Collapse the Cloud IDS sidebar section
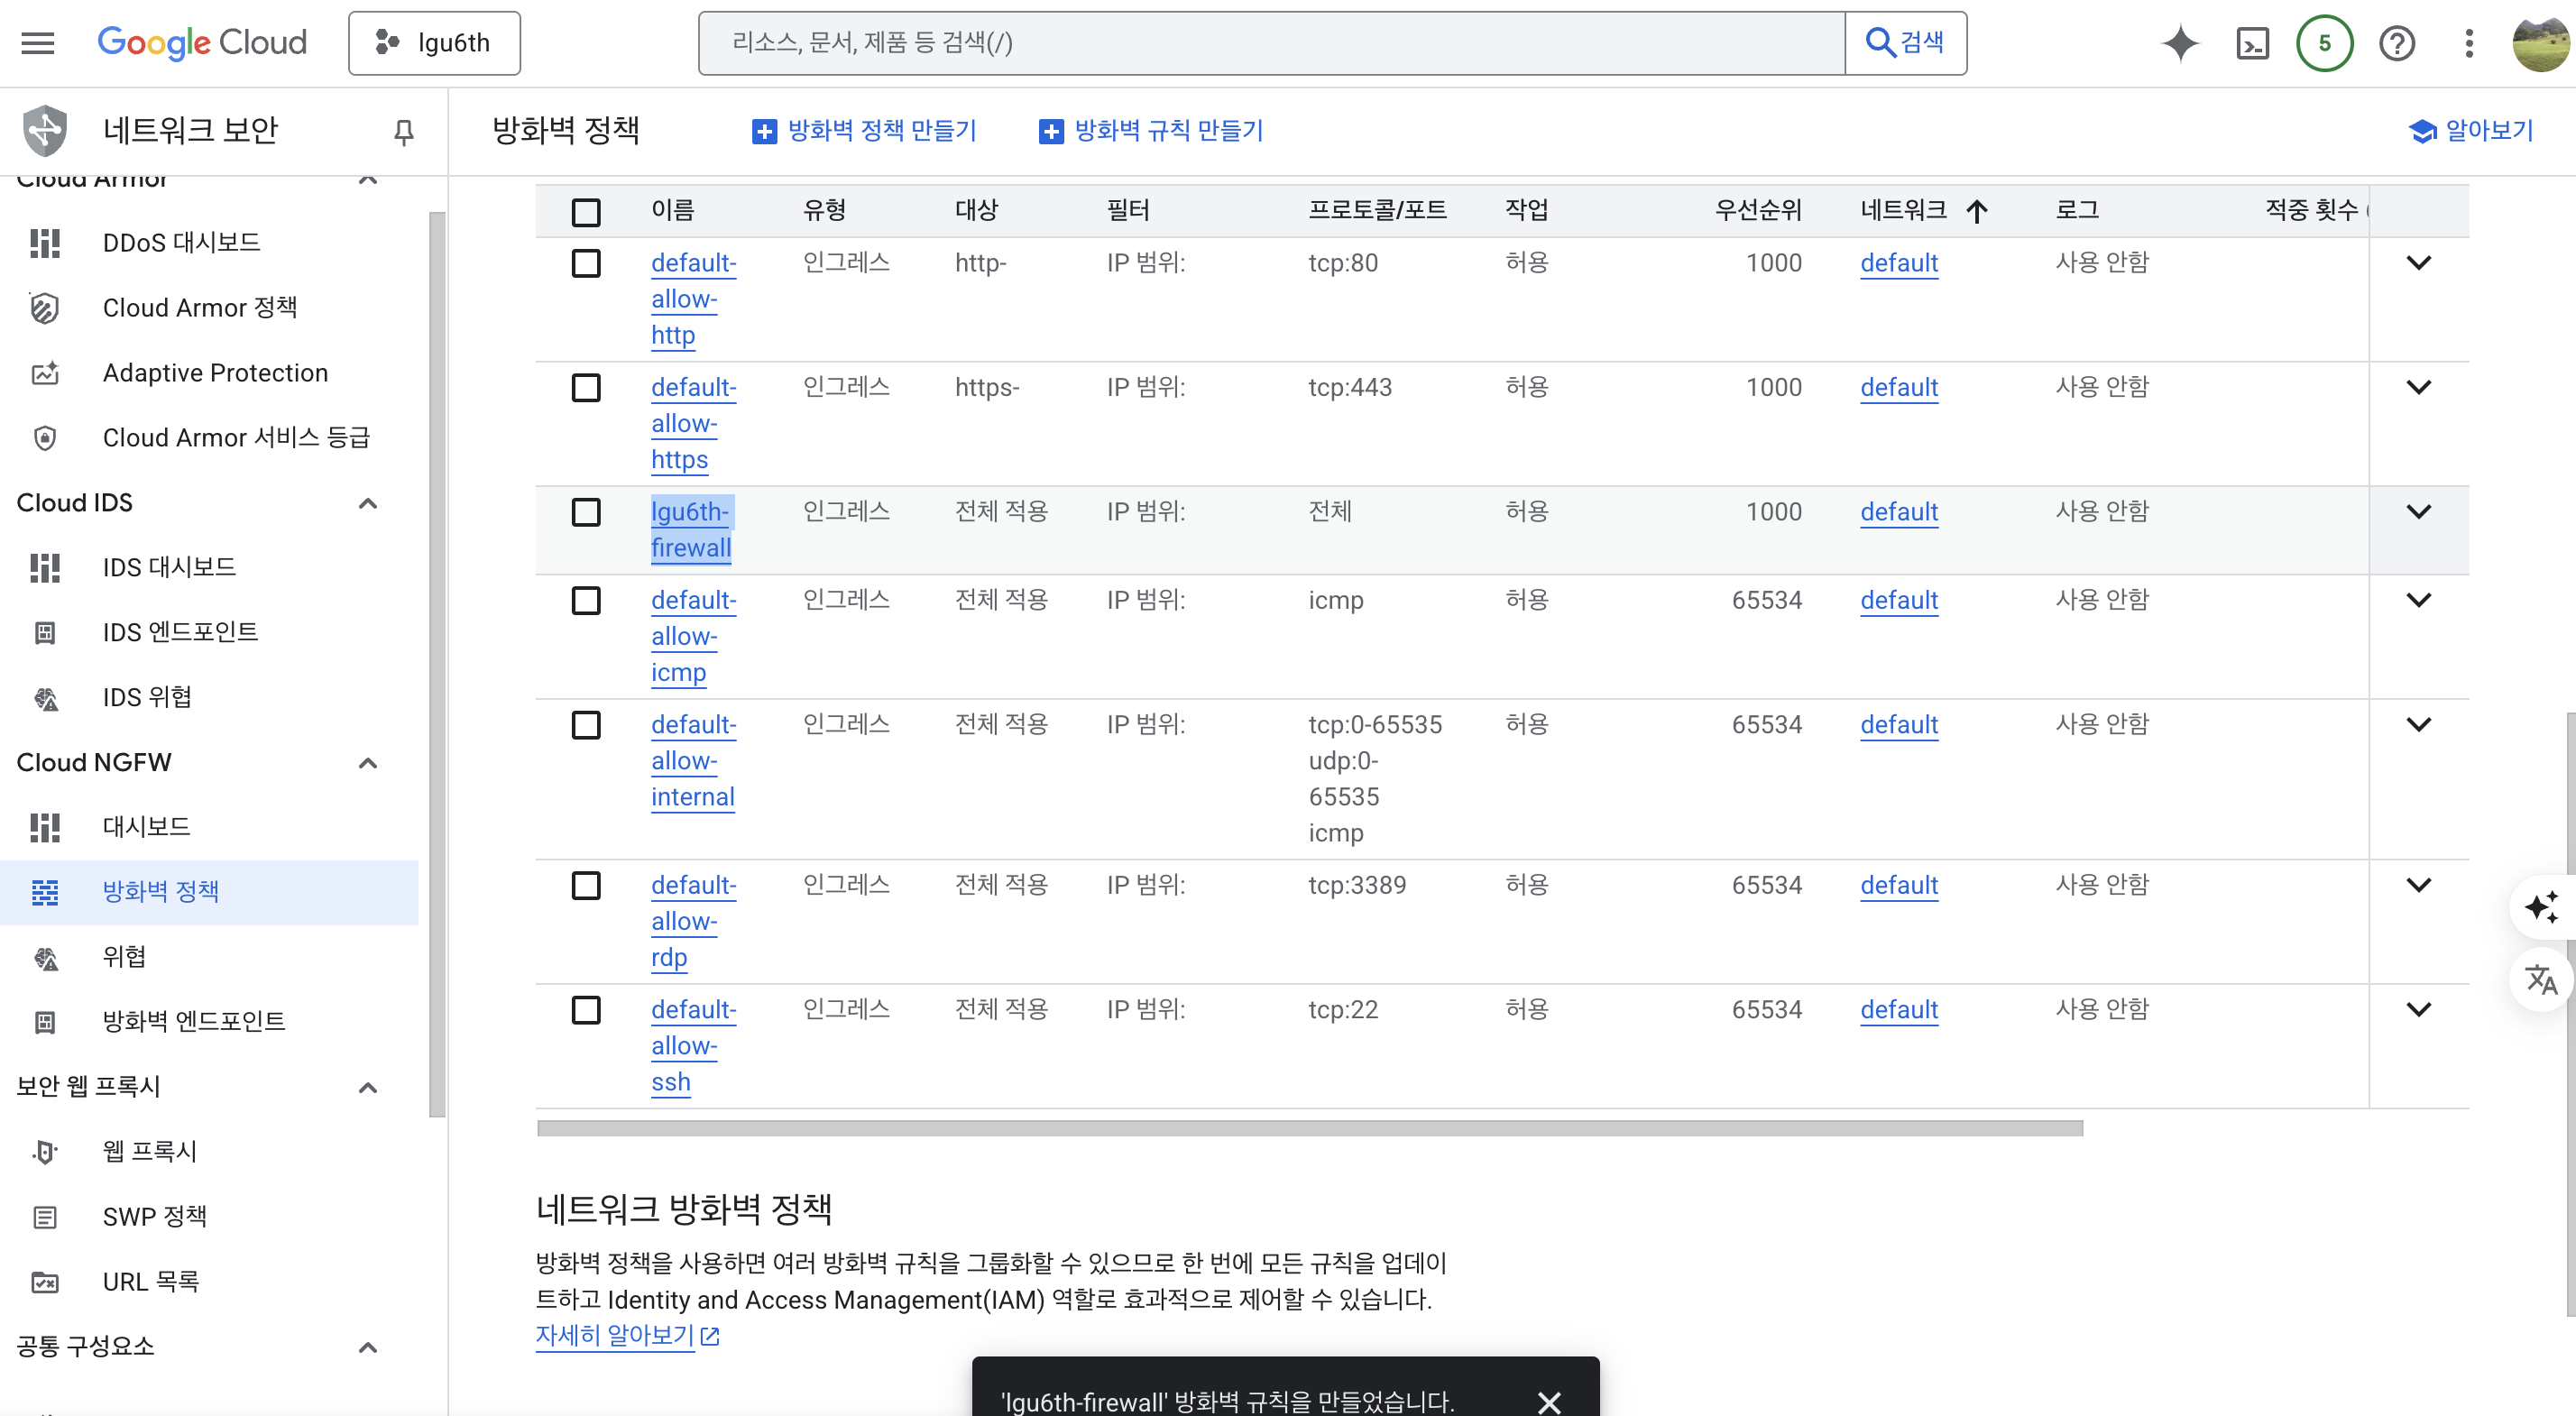The width and height of the screenshot is (2576, 1416). (x=368, y=503)
